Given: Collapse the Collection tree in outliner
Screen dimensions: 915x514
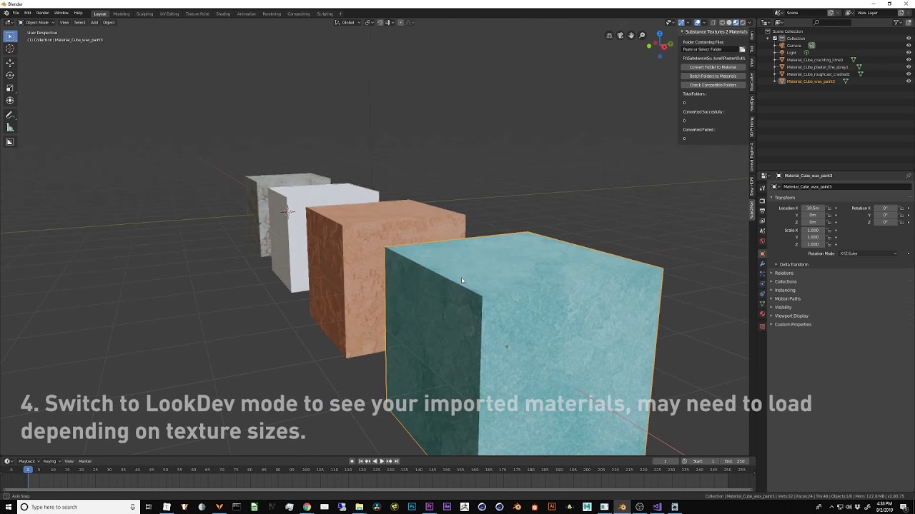Looking at the screenshot, I should 768,39.
